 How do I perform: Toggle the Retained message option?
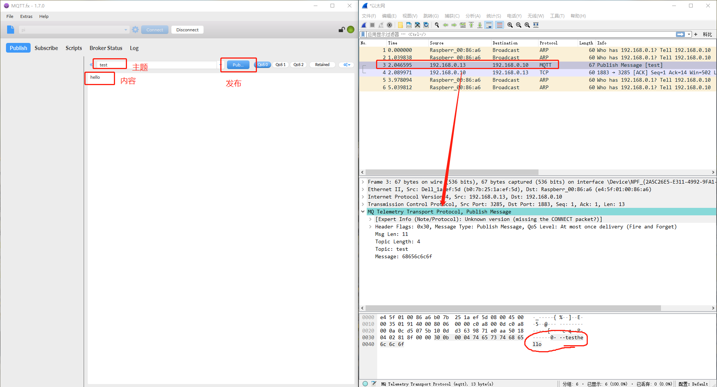(x=322, y=65)
